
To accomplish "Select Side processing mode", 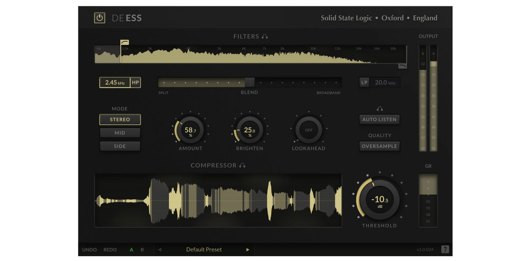I will (120, 146).
